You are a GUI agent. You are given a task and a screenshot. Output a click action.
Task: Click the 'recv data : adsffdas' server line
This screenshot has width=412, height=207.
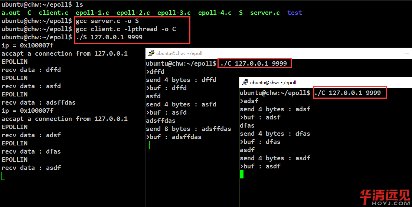pyautogui.click(x=39, y=102)
